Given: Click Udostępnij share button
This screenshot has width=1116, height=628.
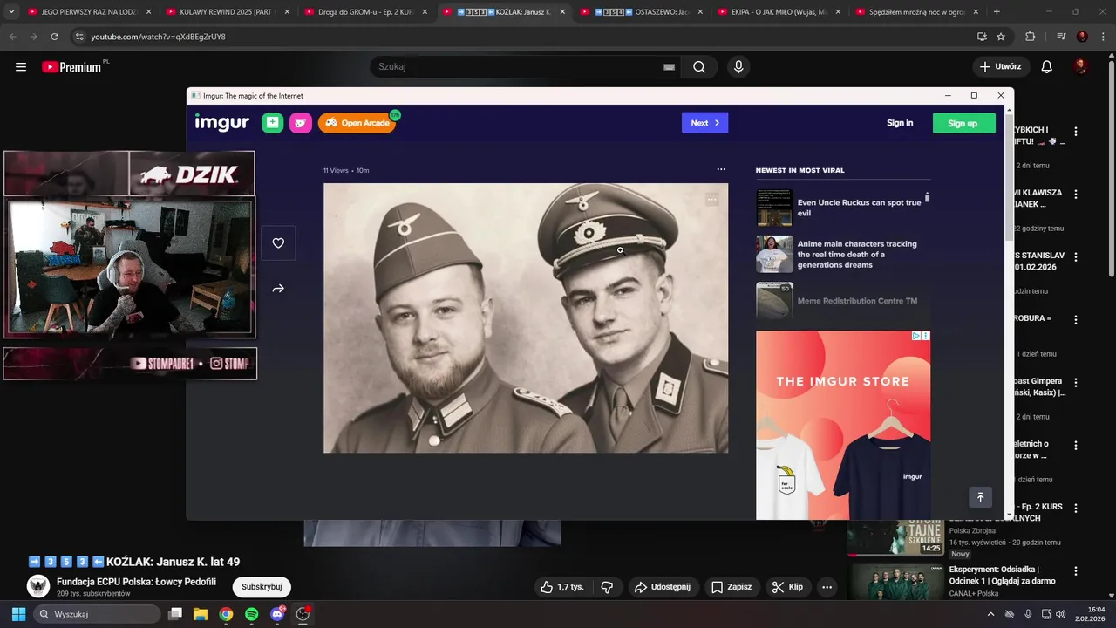Looking at the screenshot, I should click(663, 587).
